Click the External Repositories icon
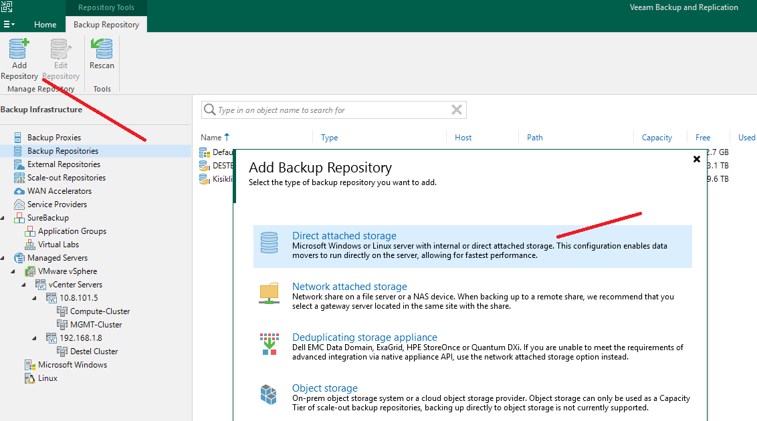 tap(19, 164)
